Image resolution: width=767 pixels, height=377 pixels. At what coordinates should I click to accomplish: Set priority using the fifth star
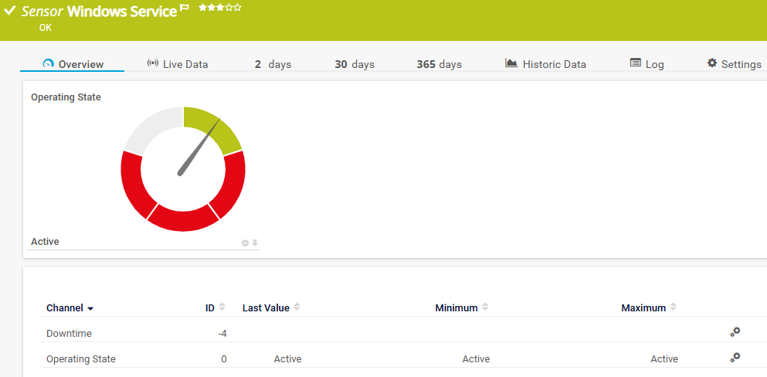(x=238, y=8)
